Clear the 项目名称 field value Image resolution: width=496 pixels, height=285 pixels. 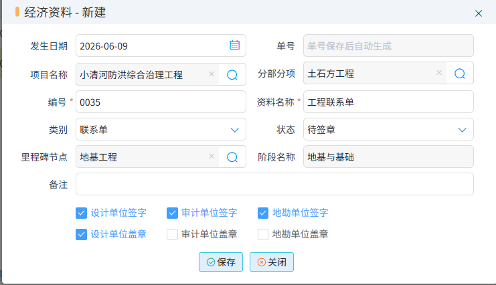[x=212, y=74]
